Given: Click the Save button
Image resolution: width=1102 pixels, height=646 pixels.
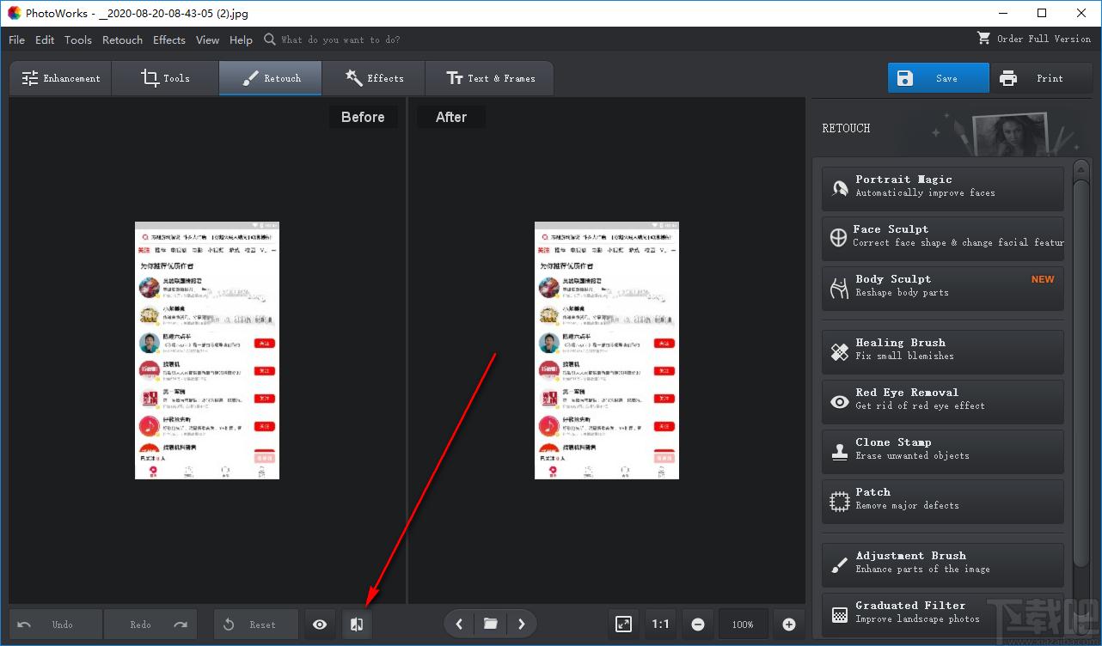Looking at the screenshot, I should pos(939,78).
